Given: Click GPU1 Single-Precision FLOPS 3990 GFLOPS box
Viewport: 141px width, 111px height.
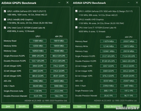Looking at the screenshot, I should (38, 56).
